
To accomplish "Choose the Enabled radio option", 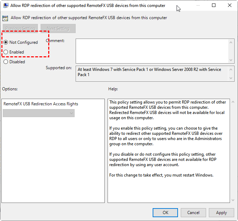I will (6, 52).
